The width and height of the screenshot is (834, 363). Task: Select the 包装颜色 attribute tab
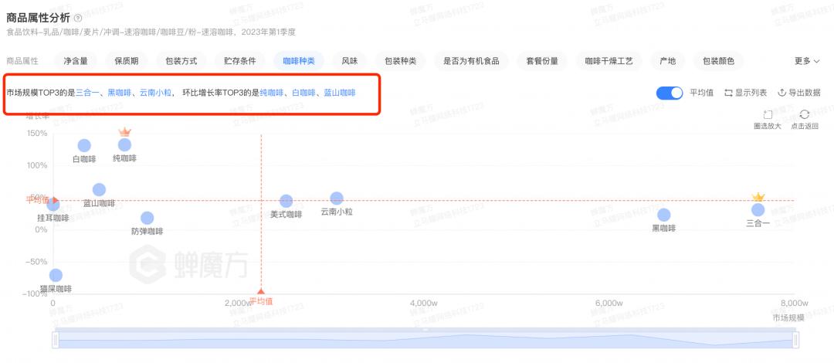(719, 61)
